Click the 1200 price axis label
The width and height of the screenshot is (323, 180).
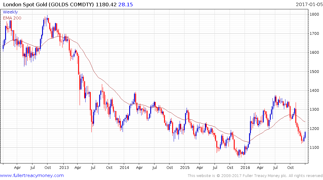314,129
